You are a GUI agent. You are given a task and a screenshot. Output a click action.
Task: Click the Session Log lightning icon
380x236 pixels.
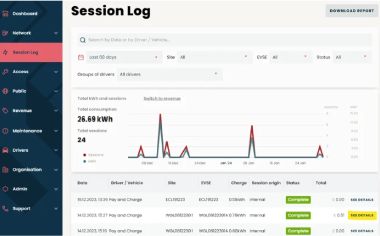6,52
